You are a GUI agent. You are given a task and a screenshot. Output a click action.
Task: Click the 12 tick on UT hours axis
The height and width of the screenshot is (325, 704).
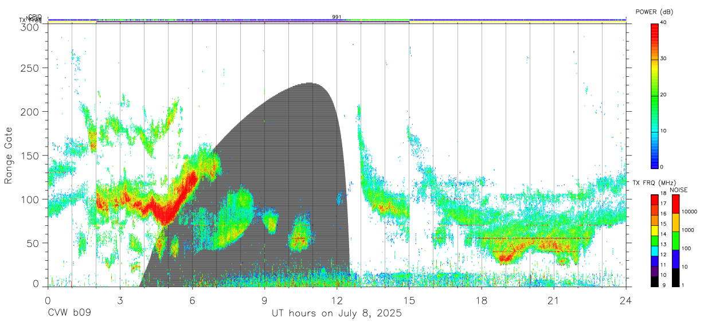point(337,300)
